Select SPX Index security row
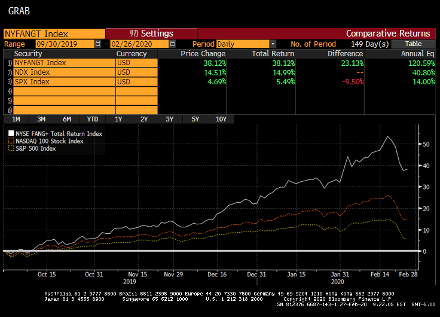440x317 pixels. [x=64, y=81]
